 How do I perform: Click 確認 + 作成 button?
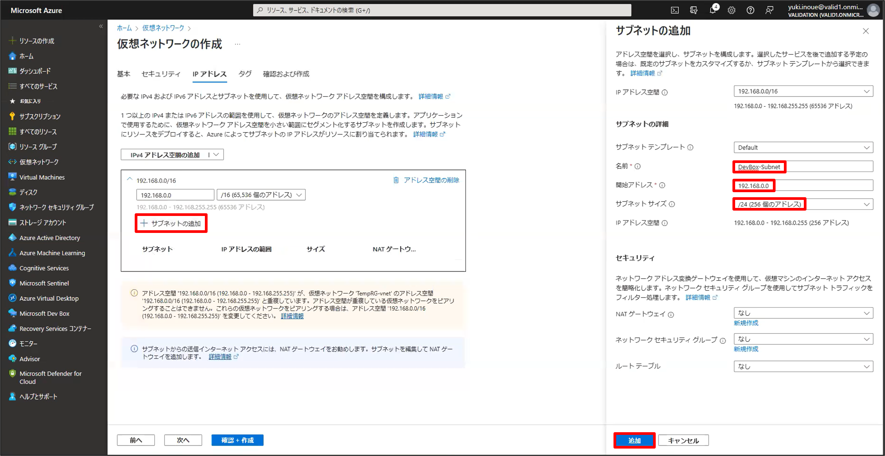(237, 440)
